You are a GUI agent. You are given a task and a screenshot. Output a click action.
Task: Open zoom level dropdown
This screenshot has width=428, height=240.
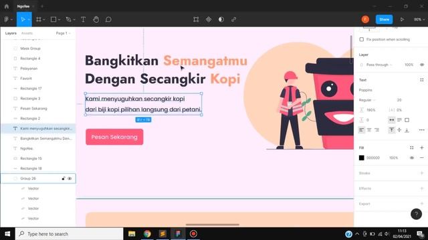pyautogui.click(x=419, y=19)
